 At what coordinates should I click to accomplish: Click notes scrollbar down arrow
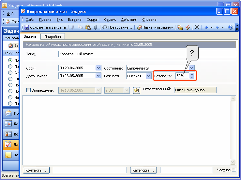233,162
